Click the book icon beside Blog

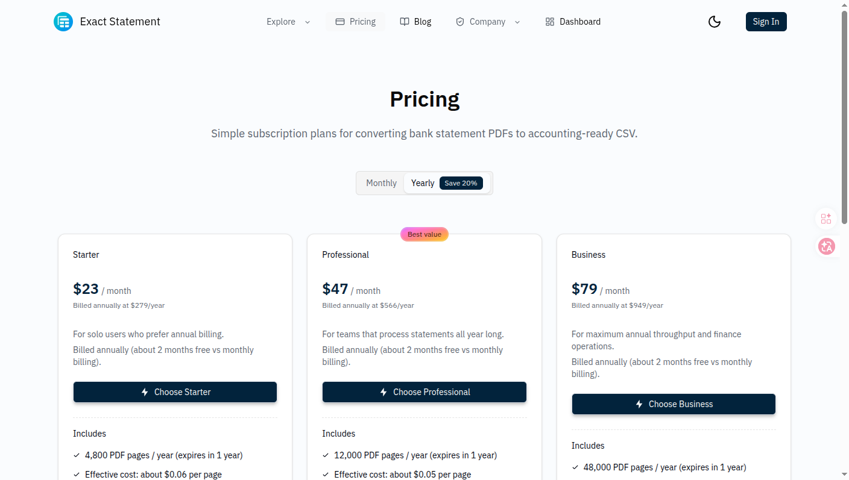pyautogui.click(x=405, y=22)
